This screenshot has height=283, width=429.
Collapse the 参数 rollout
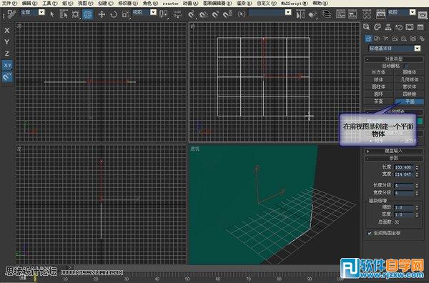394,159
